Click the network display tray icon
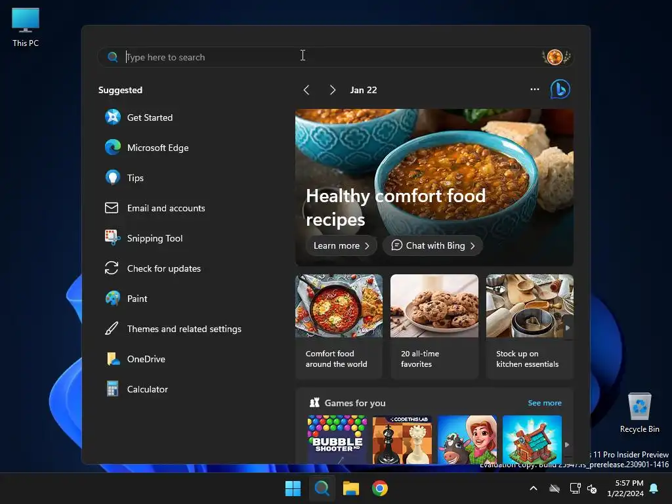 [575, 488]
